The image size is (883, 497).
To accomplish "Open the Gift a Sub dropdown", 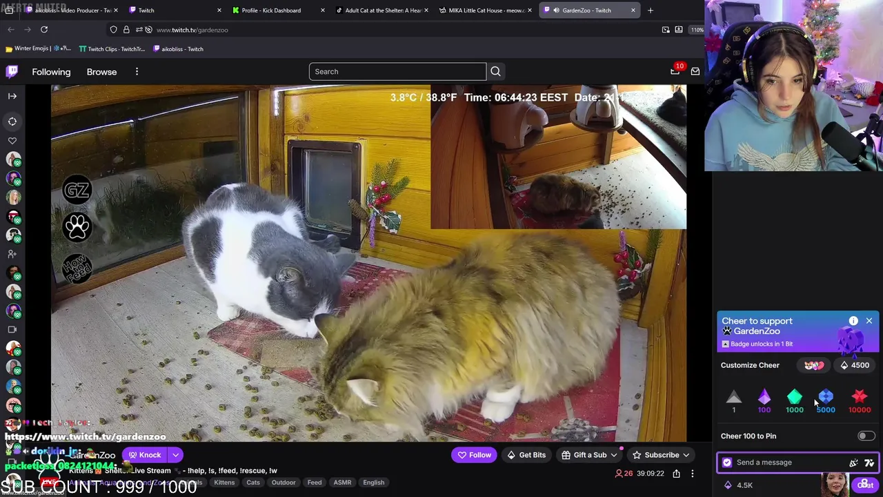I will tap(590, 455).
